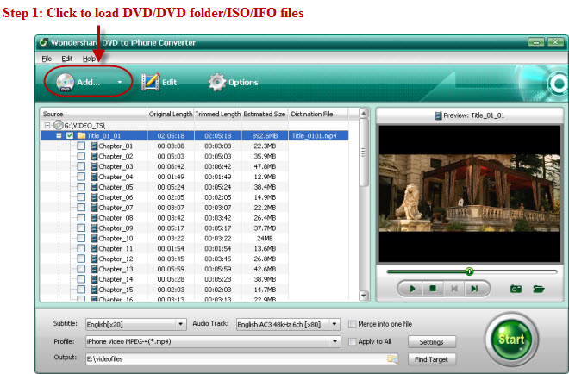
Task: Collapse the G:\VIDEO_TS\ tree node
Action: 47,126
